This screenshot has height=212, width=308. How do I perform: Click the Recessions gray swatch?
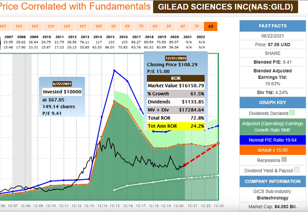pyautogui.click(x=284, y=159)
